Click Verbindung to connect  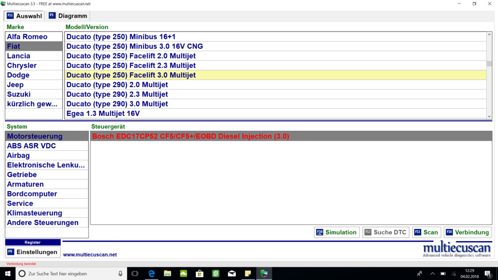click(x=467, y=232)
